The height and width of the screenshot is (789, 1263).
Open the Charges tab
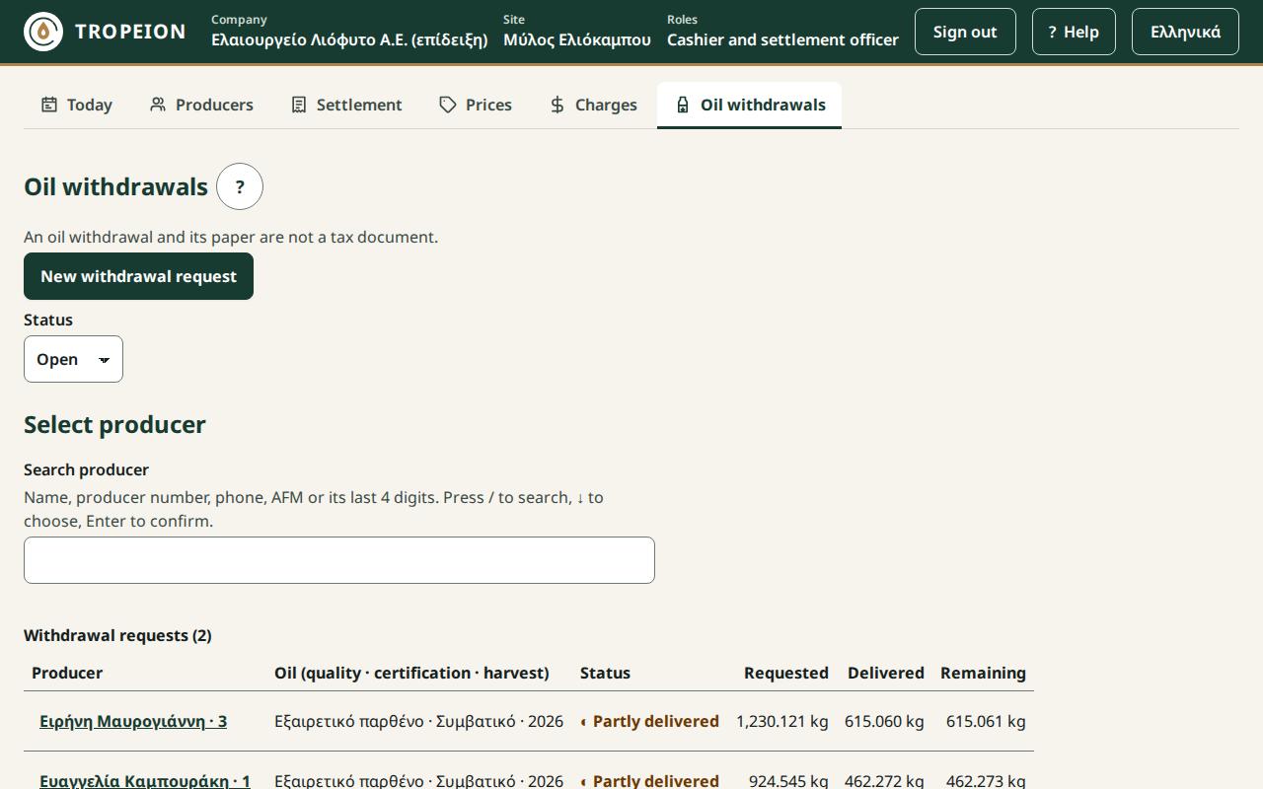[x=593, y=105]
